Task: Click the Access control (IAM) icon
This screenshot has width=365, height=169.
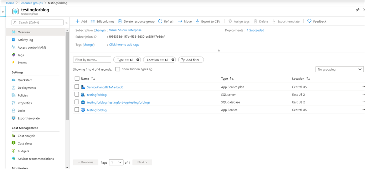Action: tap(14, 48)
